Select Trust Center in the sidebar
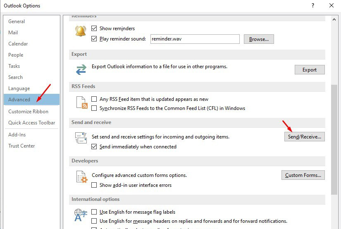341x229 pixels. tap(21, 146)
